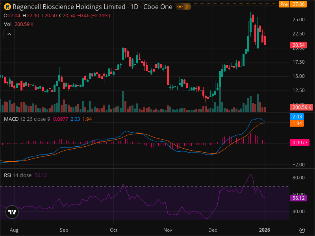Click the 80.00 RSI axis label
Screen dimensions: 315x236
click(298, 178)
